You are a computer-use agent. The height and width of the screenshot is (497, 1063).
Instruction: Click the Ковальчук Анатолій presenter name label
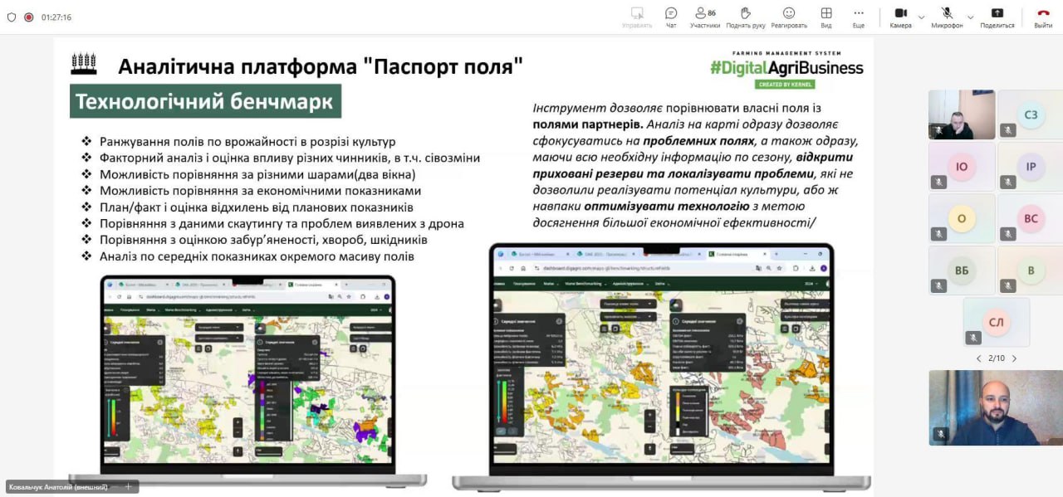point(56,487)
